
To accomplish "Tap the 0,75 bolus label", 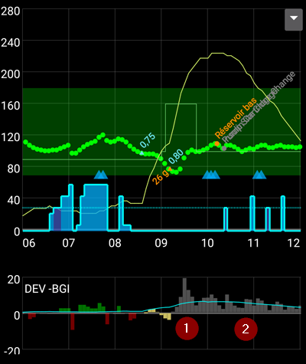I will 148,140.
